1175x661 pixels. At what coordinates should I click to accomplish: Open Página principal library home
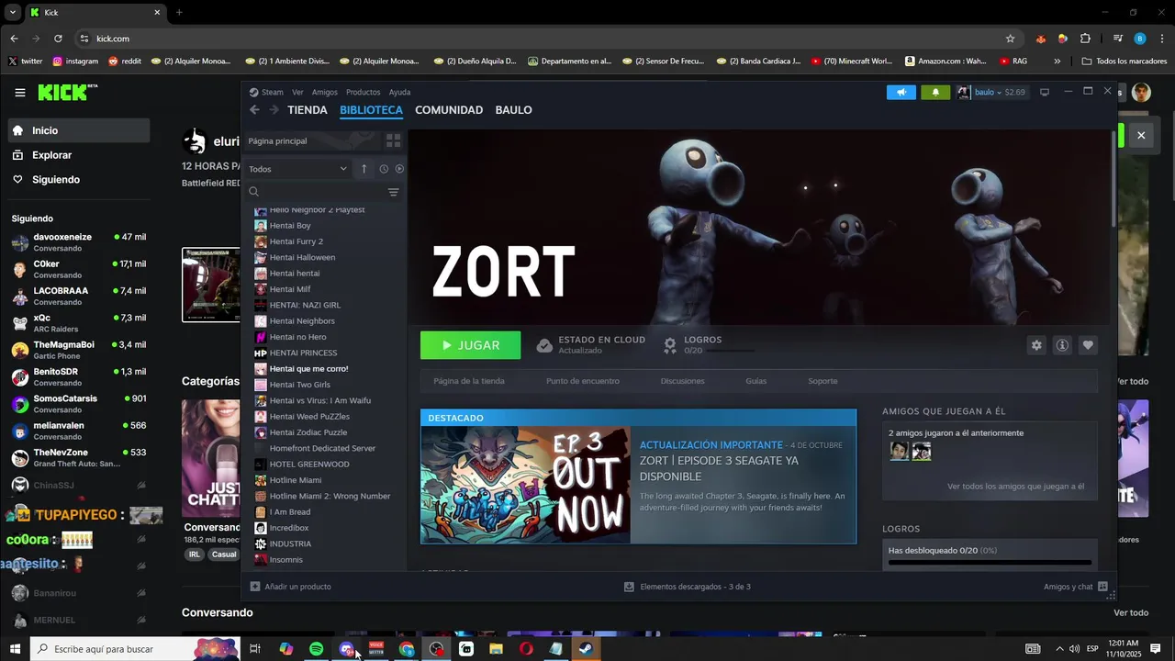pyautogui.click(x=311, y=141)
